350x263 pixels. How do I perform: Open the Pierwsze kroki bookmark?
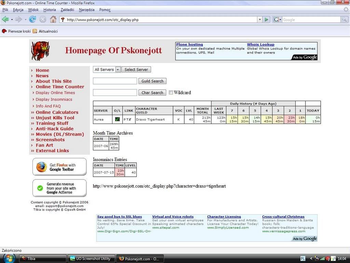(x=16, y=31)
